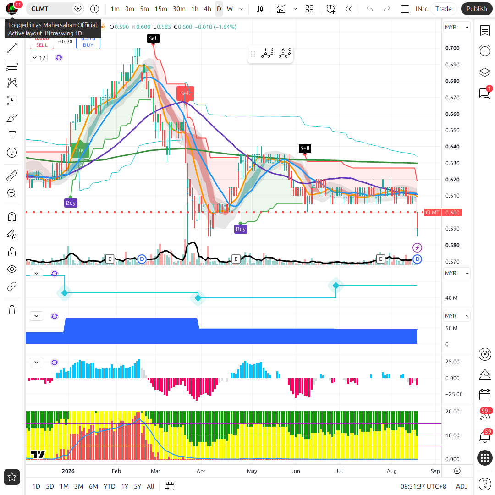
Task: Remove drawings with the trash icon
Action: pos(12,310)
